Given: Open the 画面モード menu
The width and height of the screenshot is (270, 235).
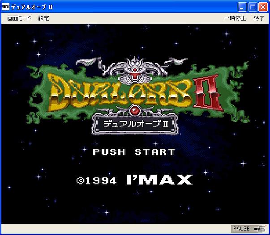Looking at the screenshot, I should coord(19,18).
